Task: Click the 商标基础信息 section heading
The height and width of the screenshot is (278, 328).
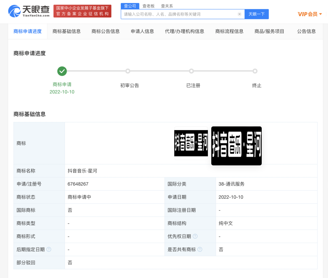Action: 30,114
